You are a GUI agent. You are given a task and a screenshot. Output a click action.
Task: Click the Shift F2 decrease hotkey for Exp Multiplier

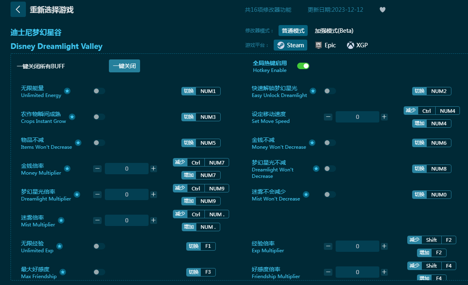click(432, 240)
